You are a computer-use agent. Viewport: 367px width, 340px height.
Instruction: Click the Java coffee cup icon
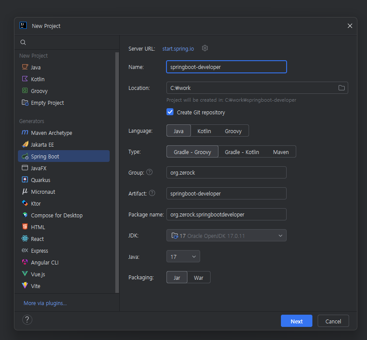click(x=25, y=67)
